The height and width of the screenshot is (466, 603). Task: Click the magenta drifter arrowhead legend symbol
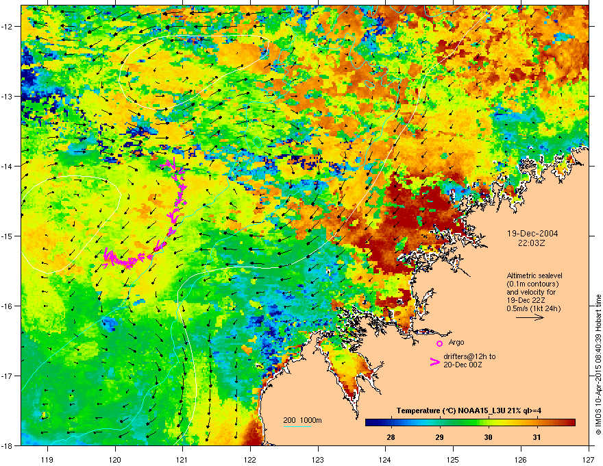434,362
